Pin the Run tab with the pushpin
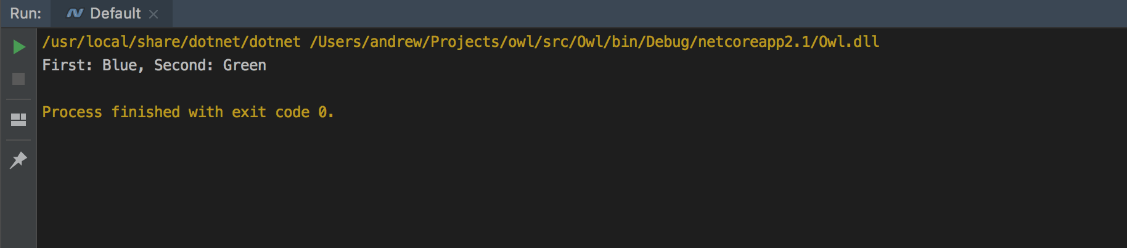 (18, 160)
